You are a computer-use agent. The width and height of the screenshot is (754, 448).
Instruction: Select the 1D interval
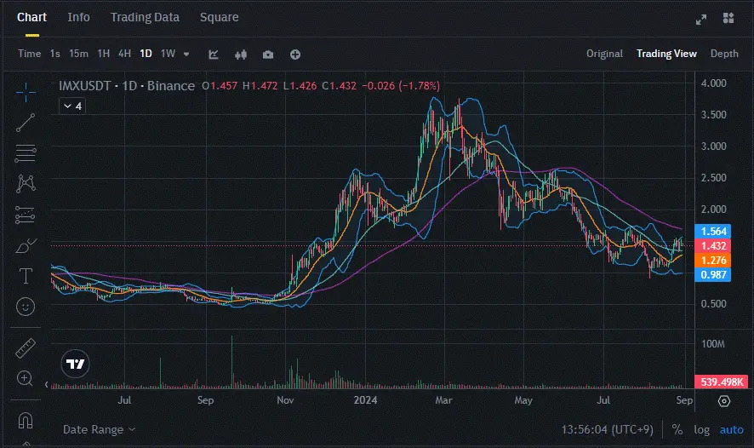pos(146,54)
